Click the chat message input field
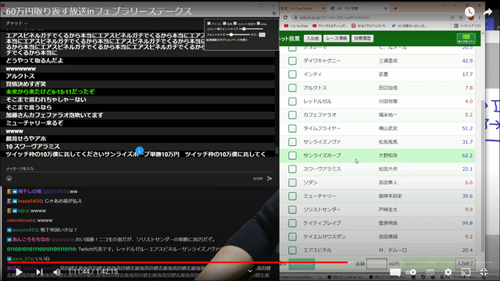 (139, 169)
